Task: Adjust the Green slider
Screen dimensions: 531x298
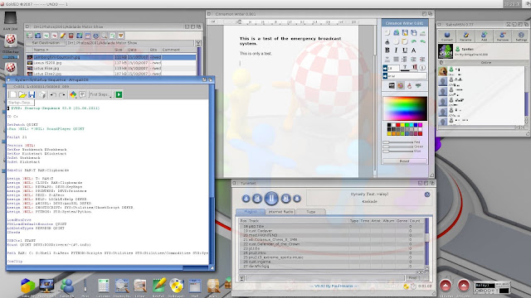Action: click(398, 147)
